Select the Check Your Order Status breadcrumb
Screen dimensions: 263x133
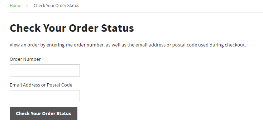tap(56, 6)
